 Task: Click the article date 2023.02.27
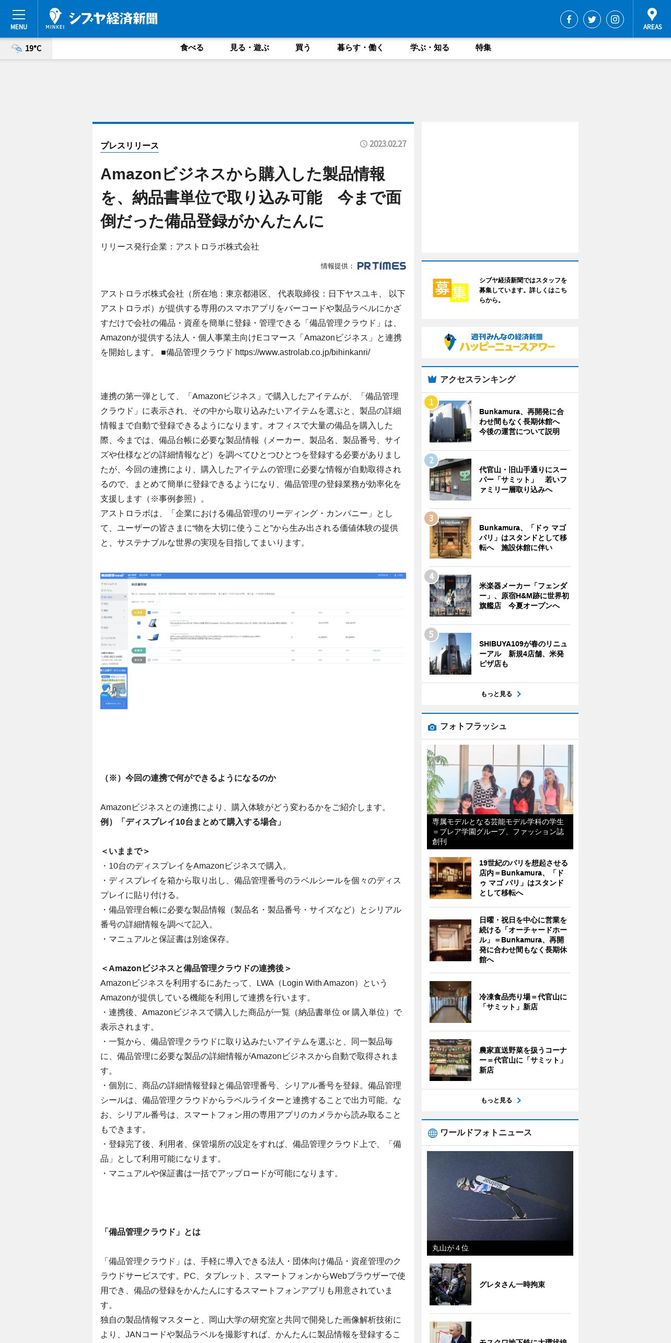pyautogui.click(x=388, y=144)
